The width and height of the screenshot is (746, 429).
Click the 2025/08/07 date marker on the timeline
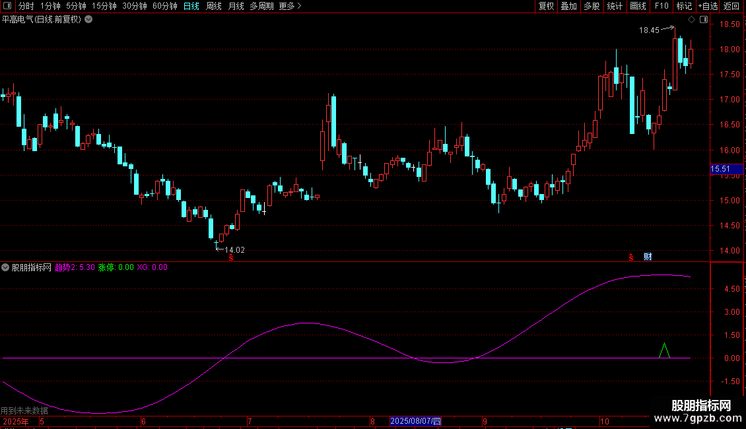point(415,421)
